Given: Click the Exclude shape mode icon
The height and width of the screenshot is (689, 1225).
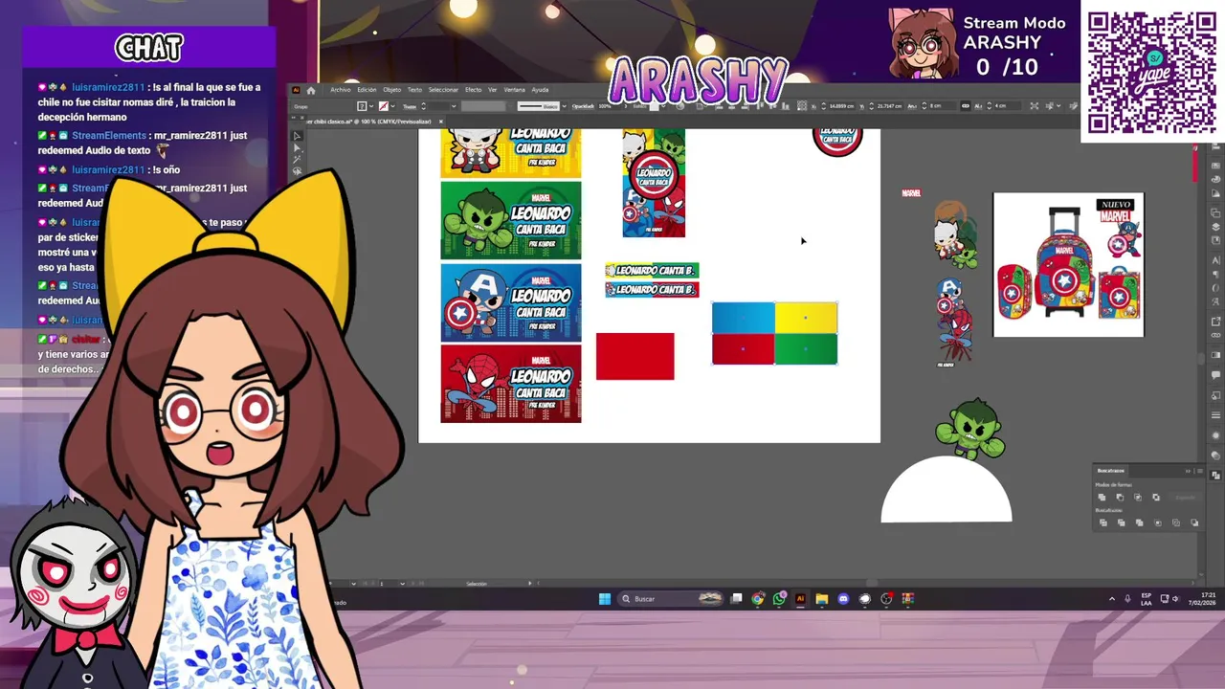Looking at the screenshot, I should coord(1156,498).
